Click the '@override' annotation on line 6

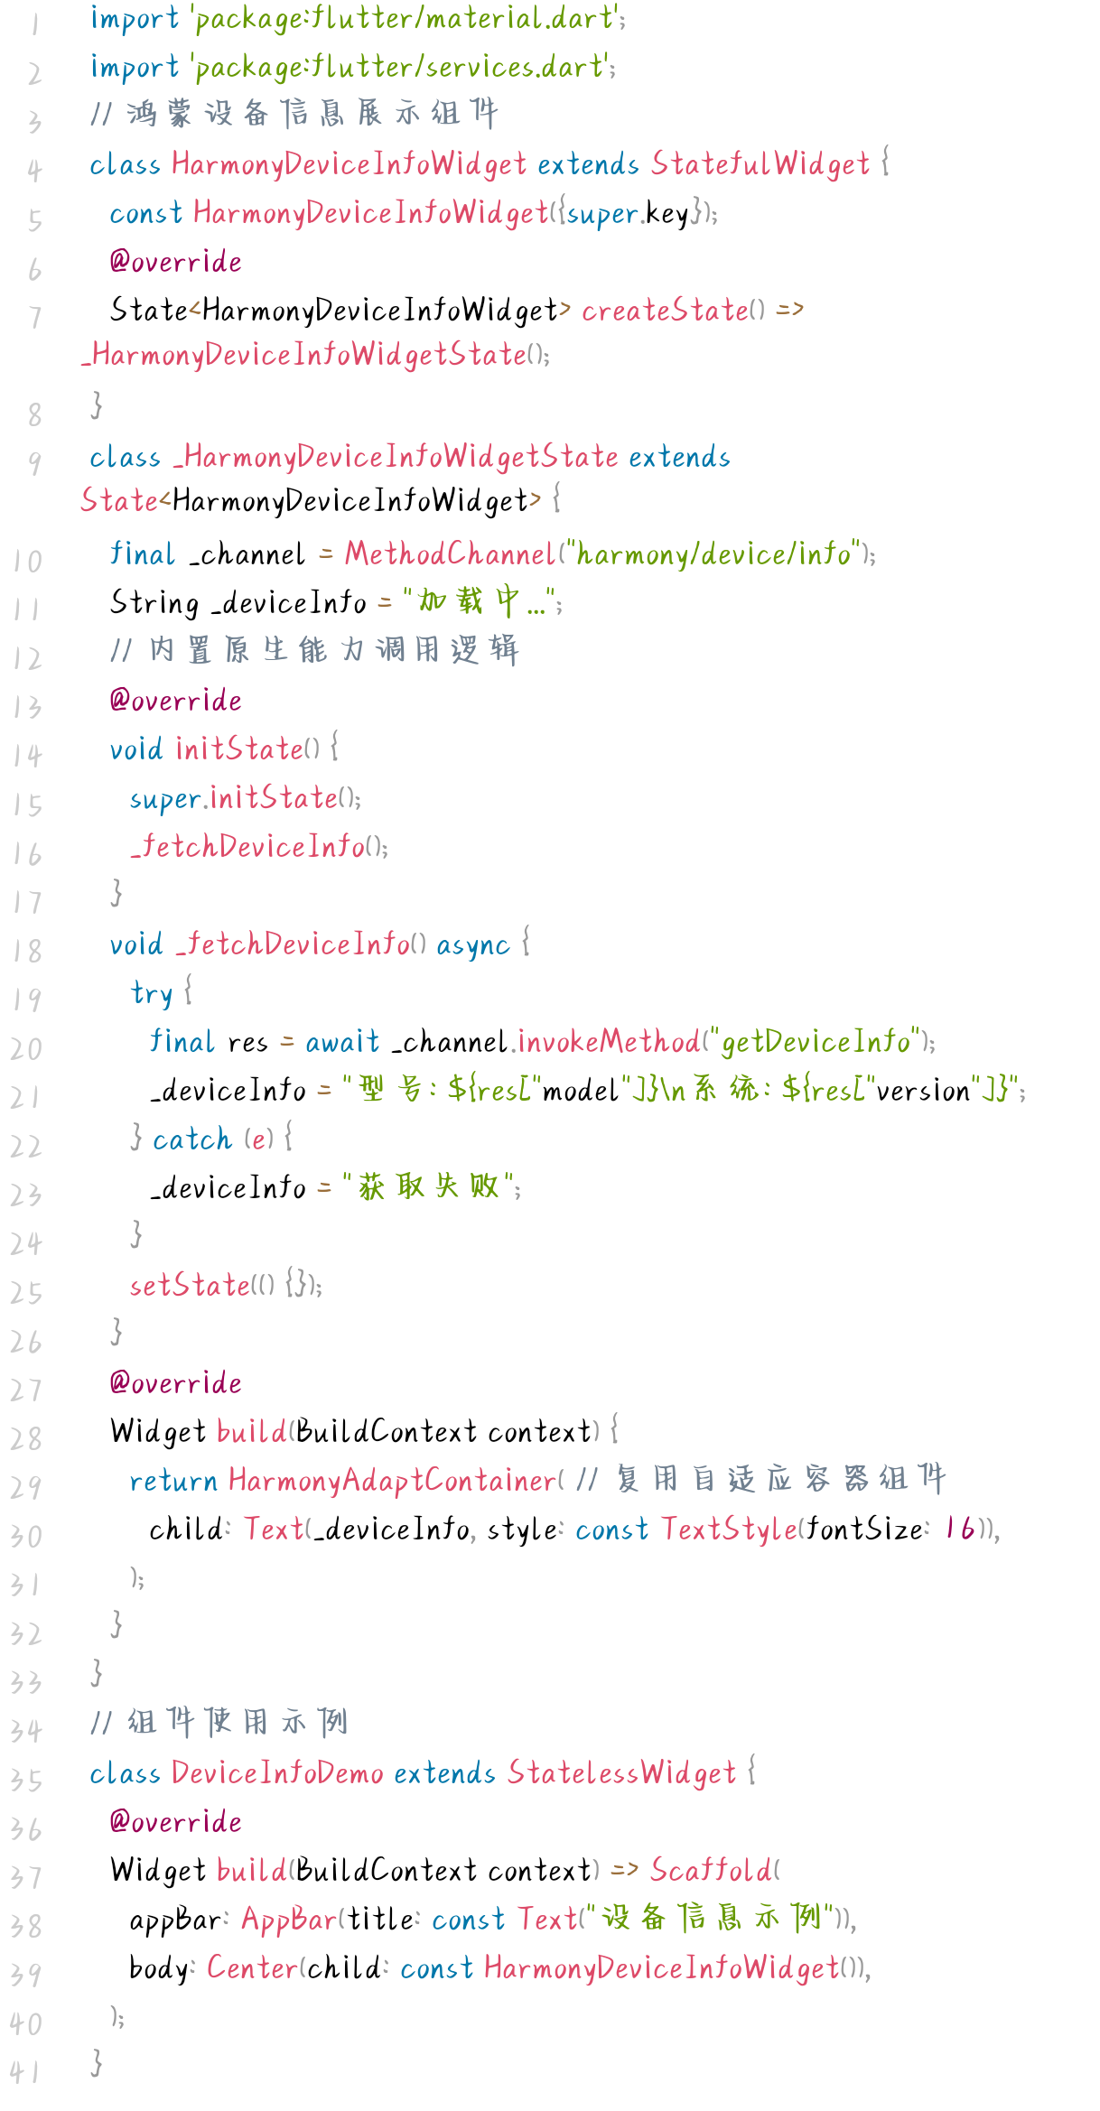(176, 262)
